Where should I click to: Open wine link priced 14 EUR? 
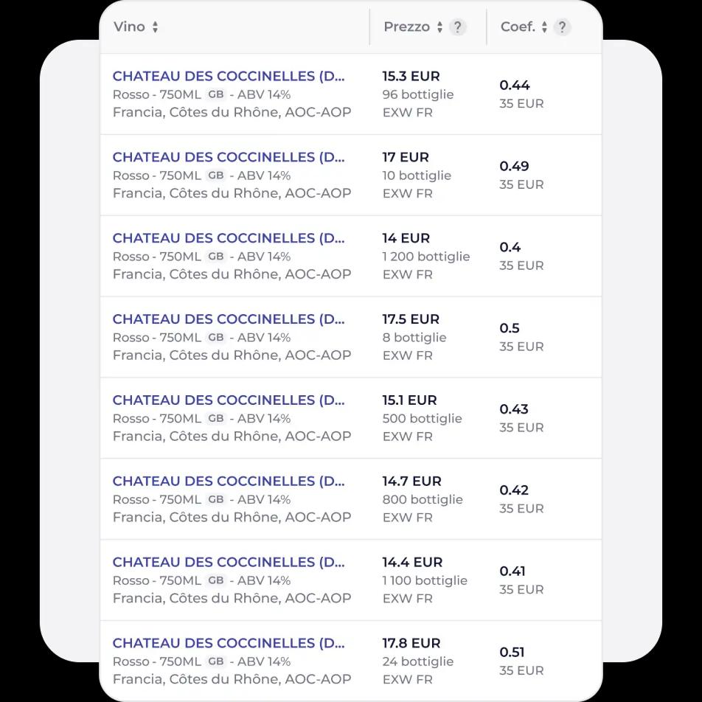[229, 238]
